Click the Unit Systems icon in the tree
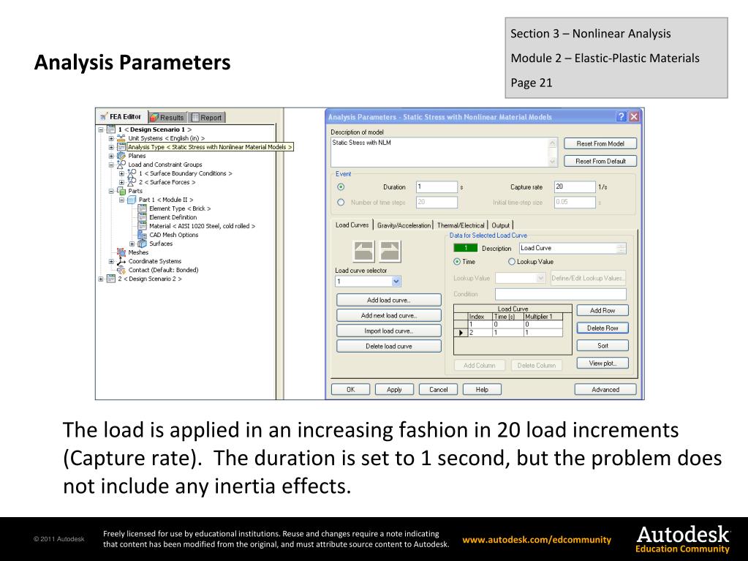 121,138
